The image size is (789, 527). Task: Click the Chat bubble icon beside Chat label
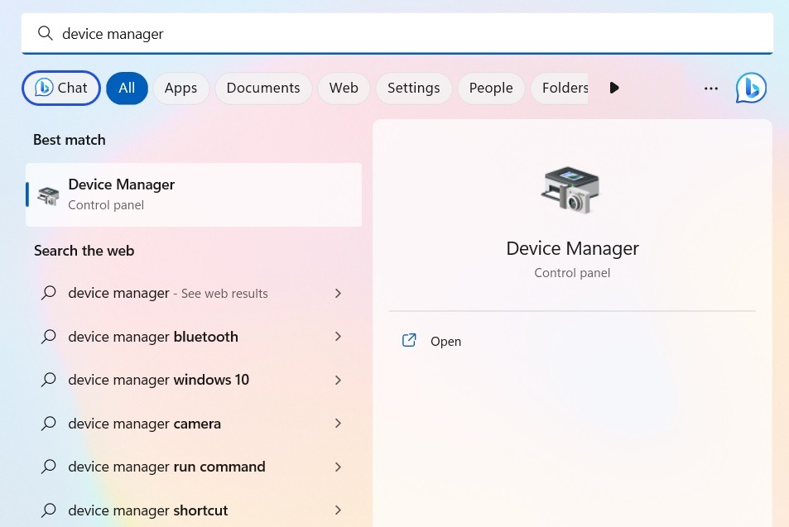[44, 88]
